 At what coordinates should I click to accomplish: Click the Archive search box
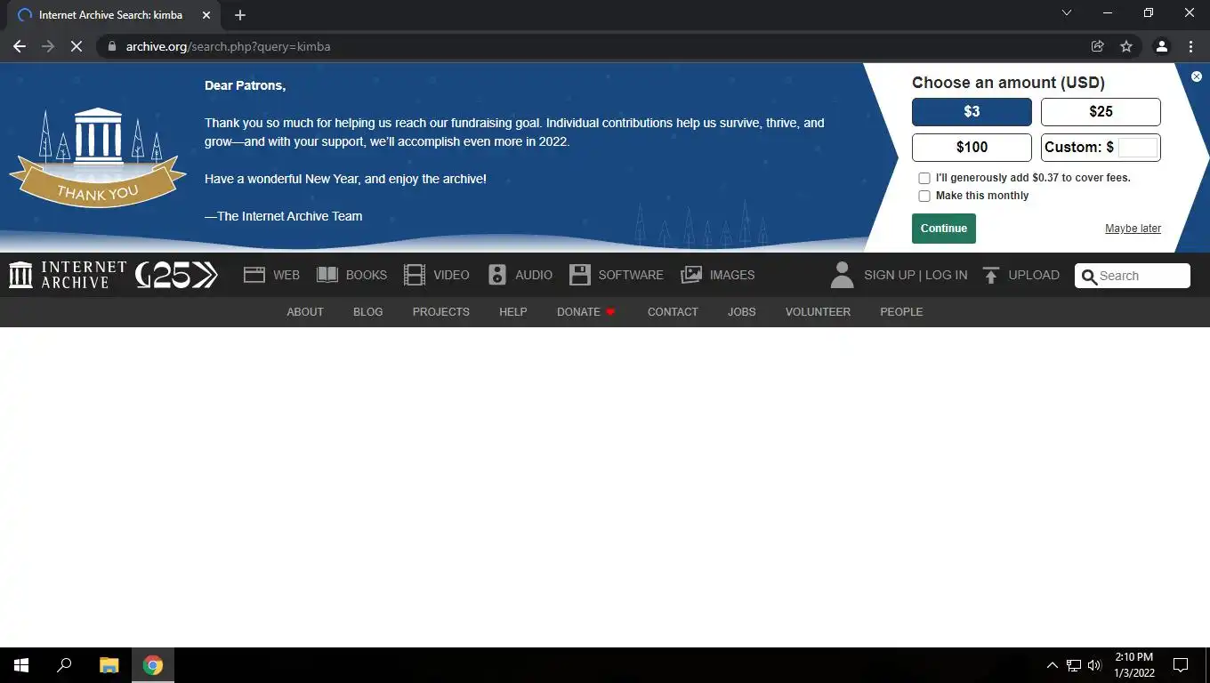(1133, 276)
